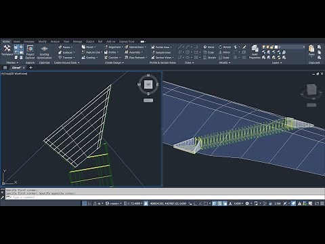The height and width of the screenshot is (244, 325).
Task: Select the Erase tool icon
Action: [244, 47]
